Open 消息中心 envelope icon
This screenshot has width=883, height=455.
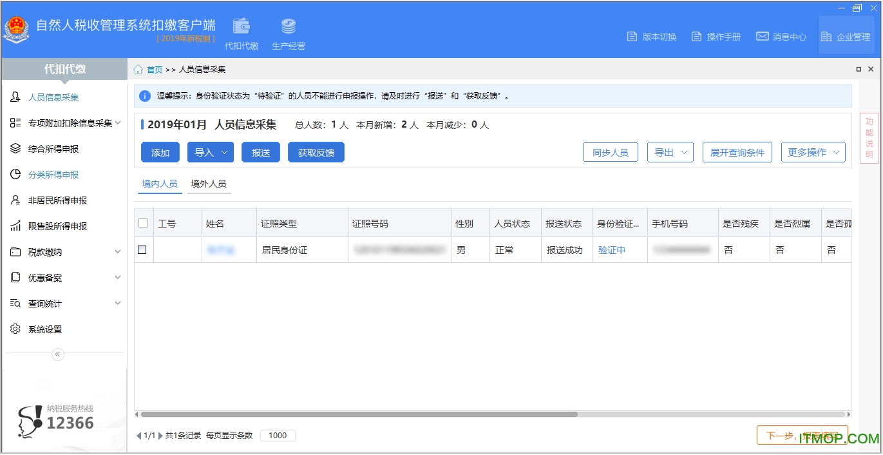[762, 37]
